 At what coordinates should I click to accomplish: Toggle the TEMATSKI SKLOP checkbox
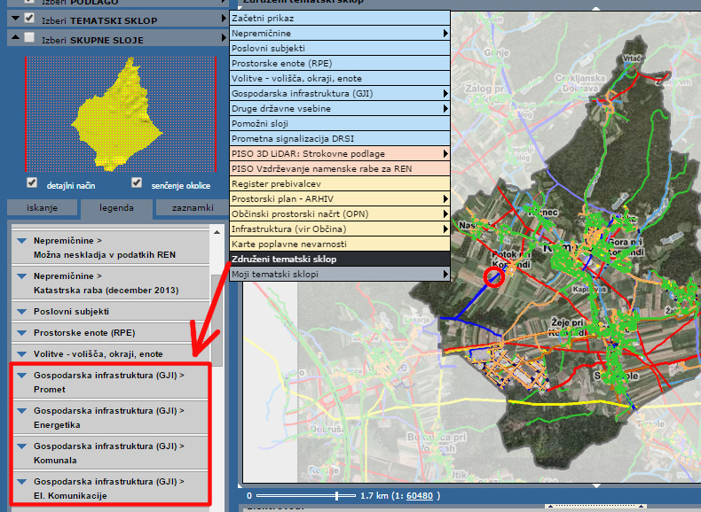coord(30,18)
